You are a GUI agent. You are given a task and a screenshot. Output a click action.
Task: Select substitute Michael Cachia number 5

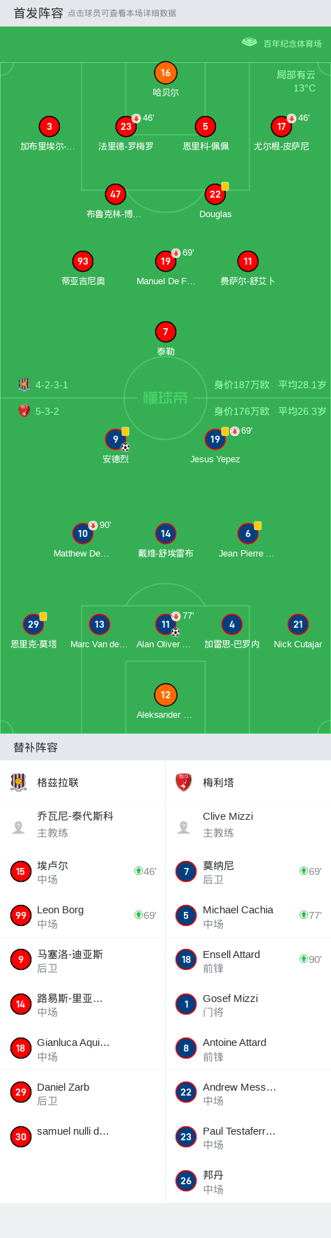coord(248,915)
